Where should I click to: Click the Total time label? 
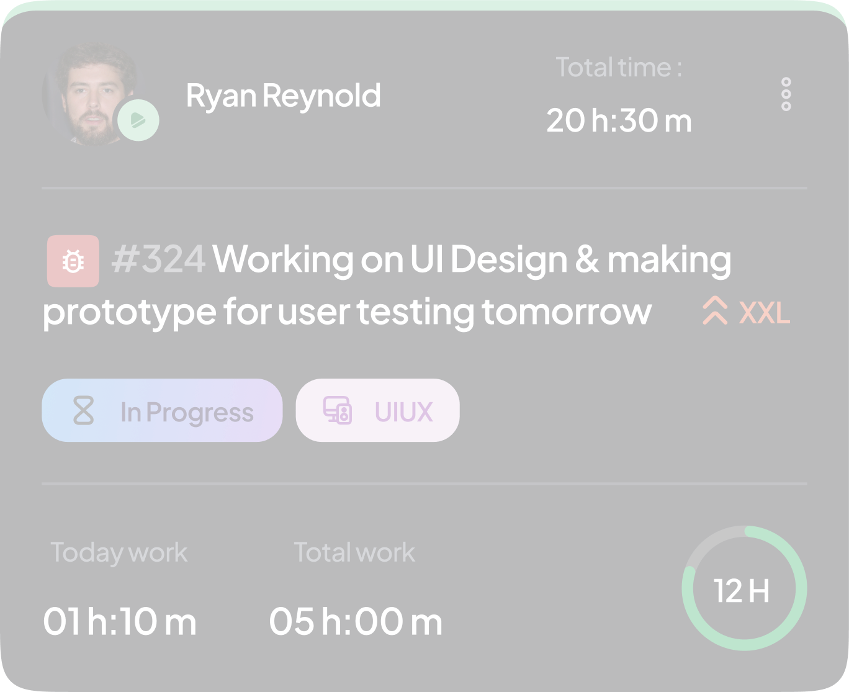[619, 67]
